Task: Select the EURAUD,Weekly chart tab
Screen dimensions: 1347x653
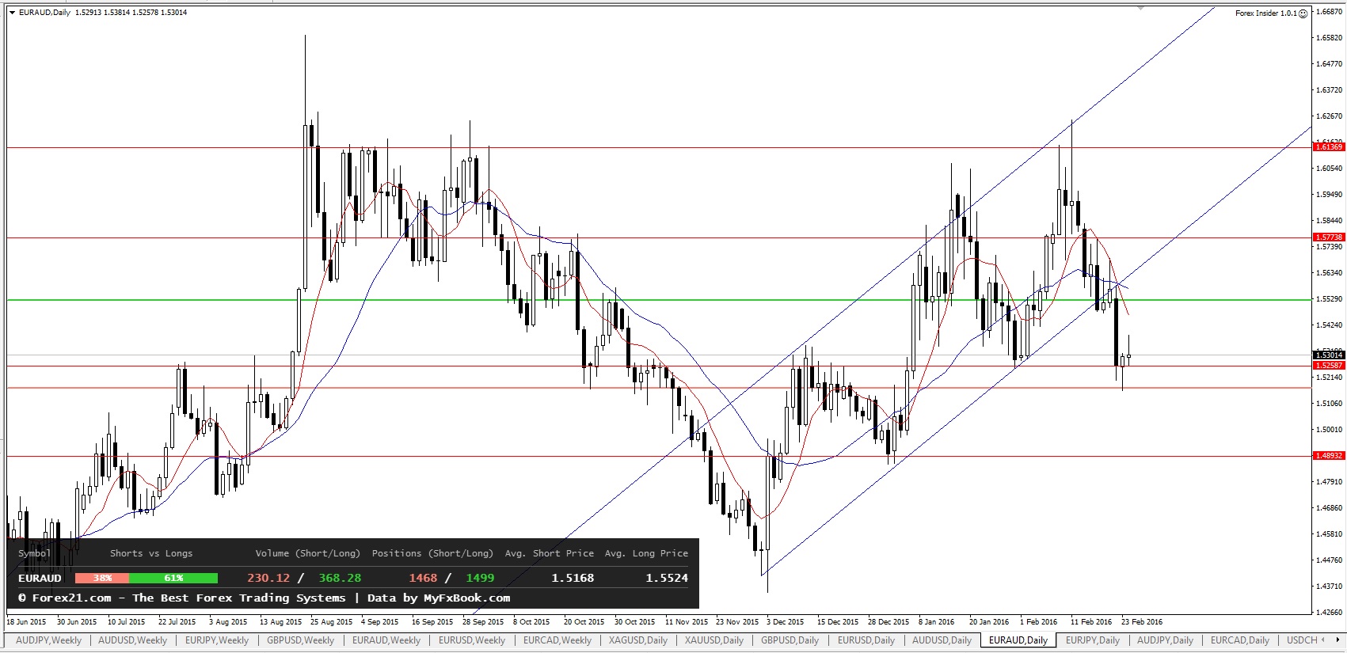Action: click(386, 640)
